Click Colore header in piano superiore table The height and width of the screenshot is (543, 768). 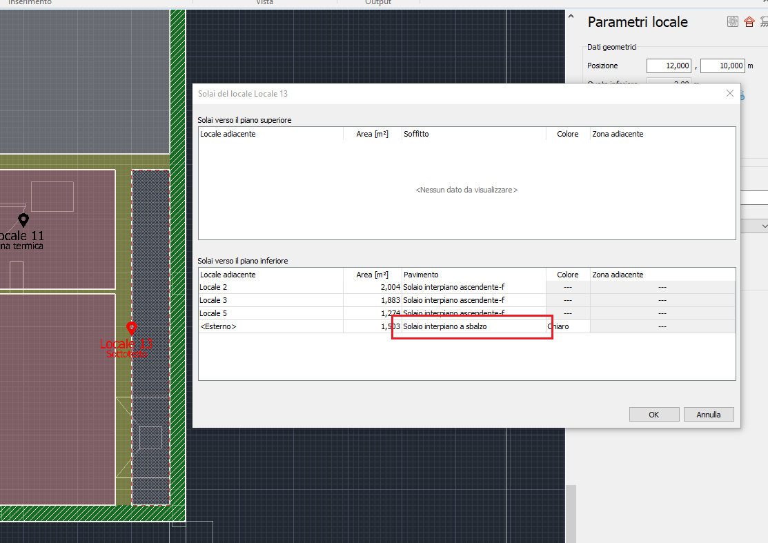568,134
